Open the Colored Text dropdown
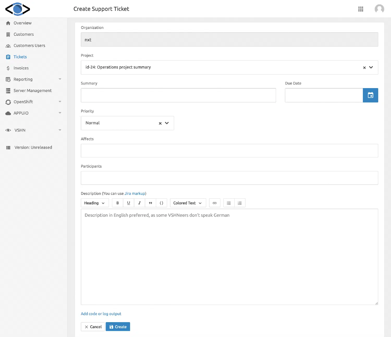Screen dimensions: 391x337 tap(188, 203)
